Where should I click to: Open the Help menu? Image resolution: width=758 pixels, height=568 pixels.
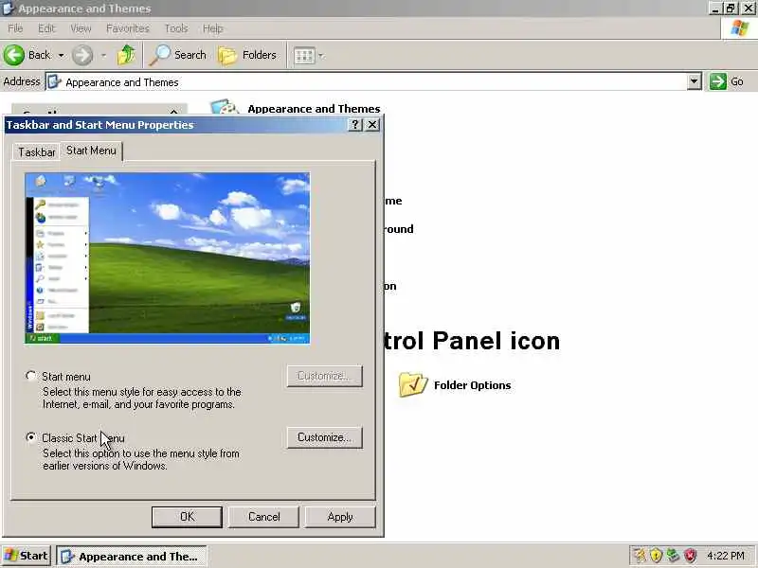[212, 28]
